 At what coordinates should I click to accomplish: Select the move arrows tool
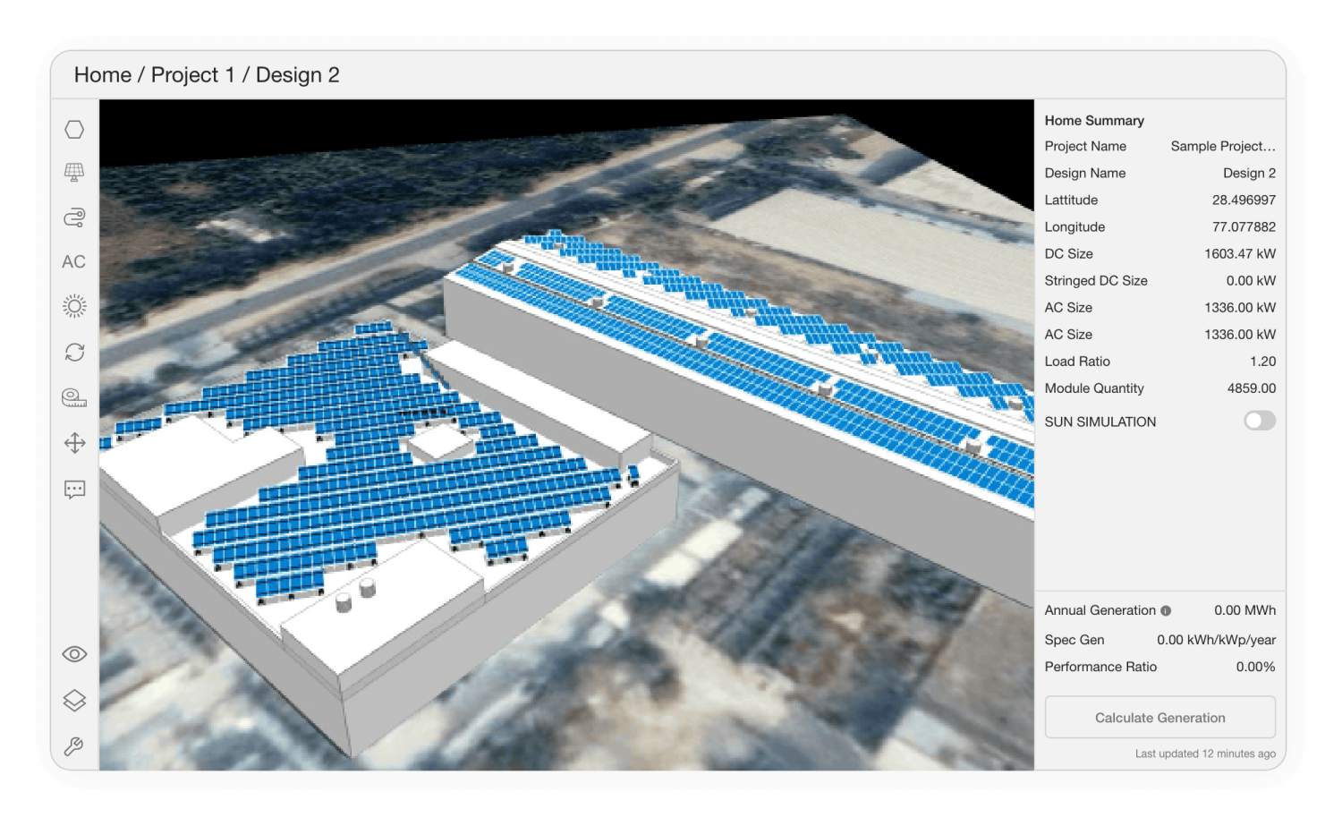tap(74, 443)
